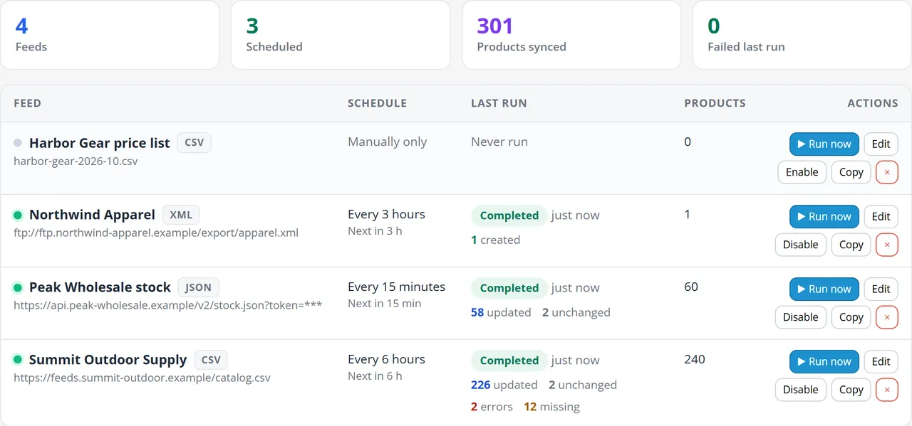Click the '12 missing' run result

click(x=551, y=407)
